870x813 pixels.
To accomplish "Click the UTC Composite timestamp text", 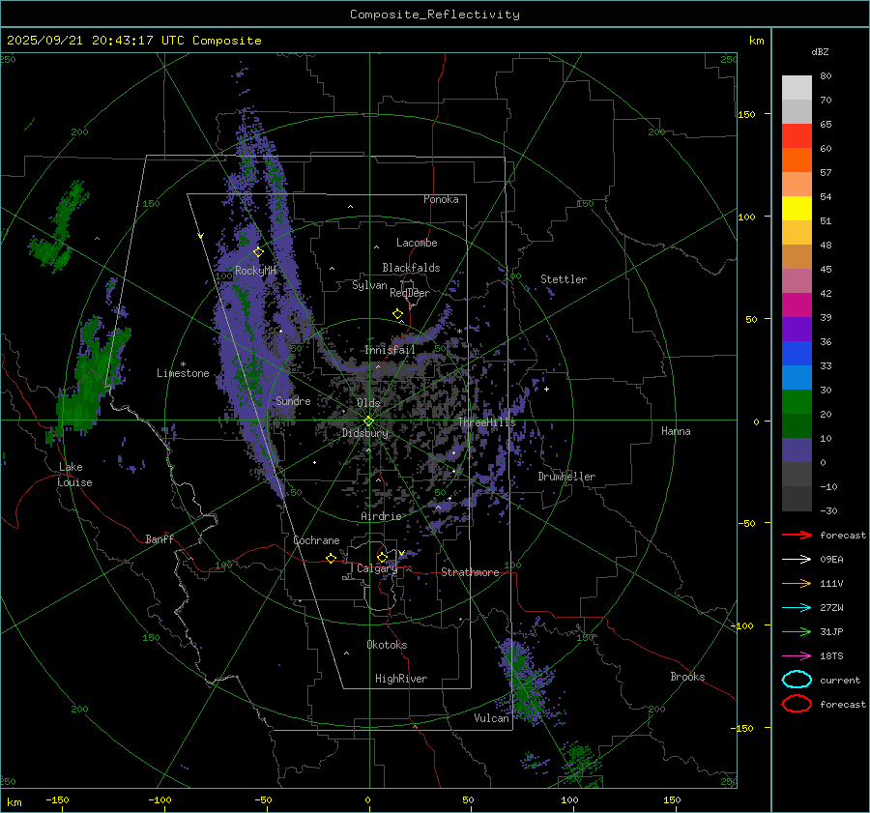I will coord(133,41).
